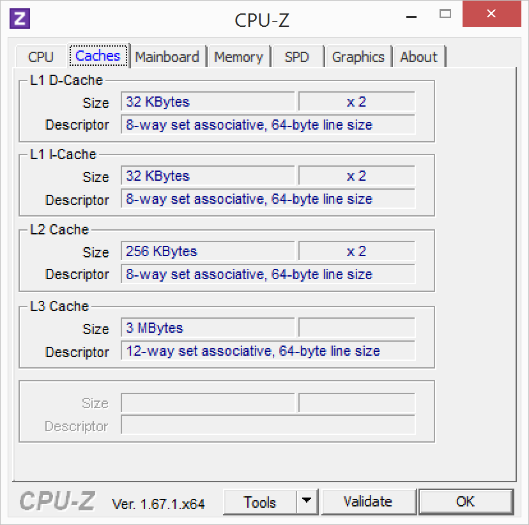The image size is (529, 525).
Task: Click the L1 D-Cache size field
Action: click(208, 102)
